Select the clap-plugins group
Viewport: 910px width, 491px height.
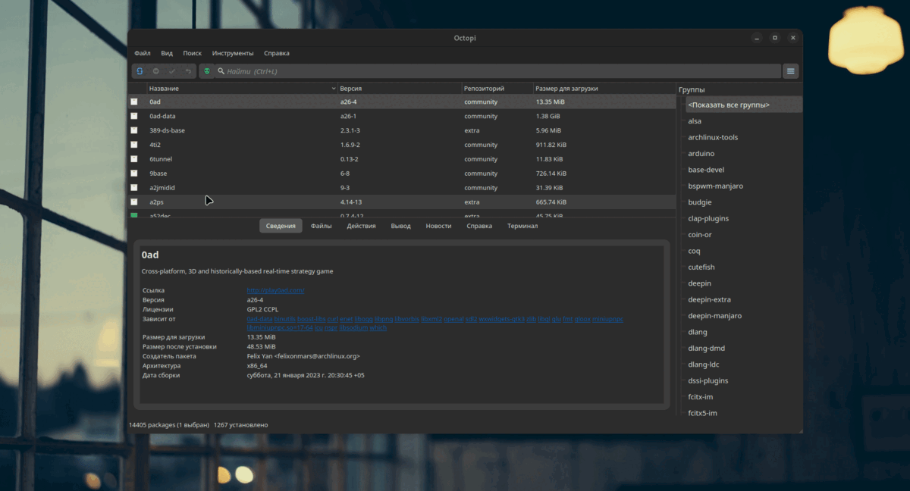click(708, 218)
